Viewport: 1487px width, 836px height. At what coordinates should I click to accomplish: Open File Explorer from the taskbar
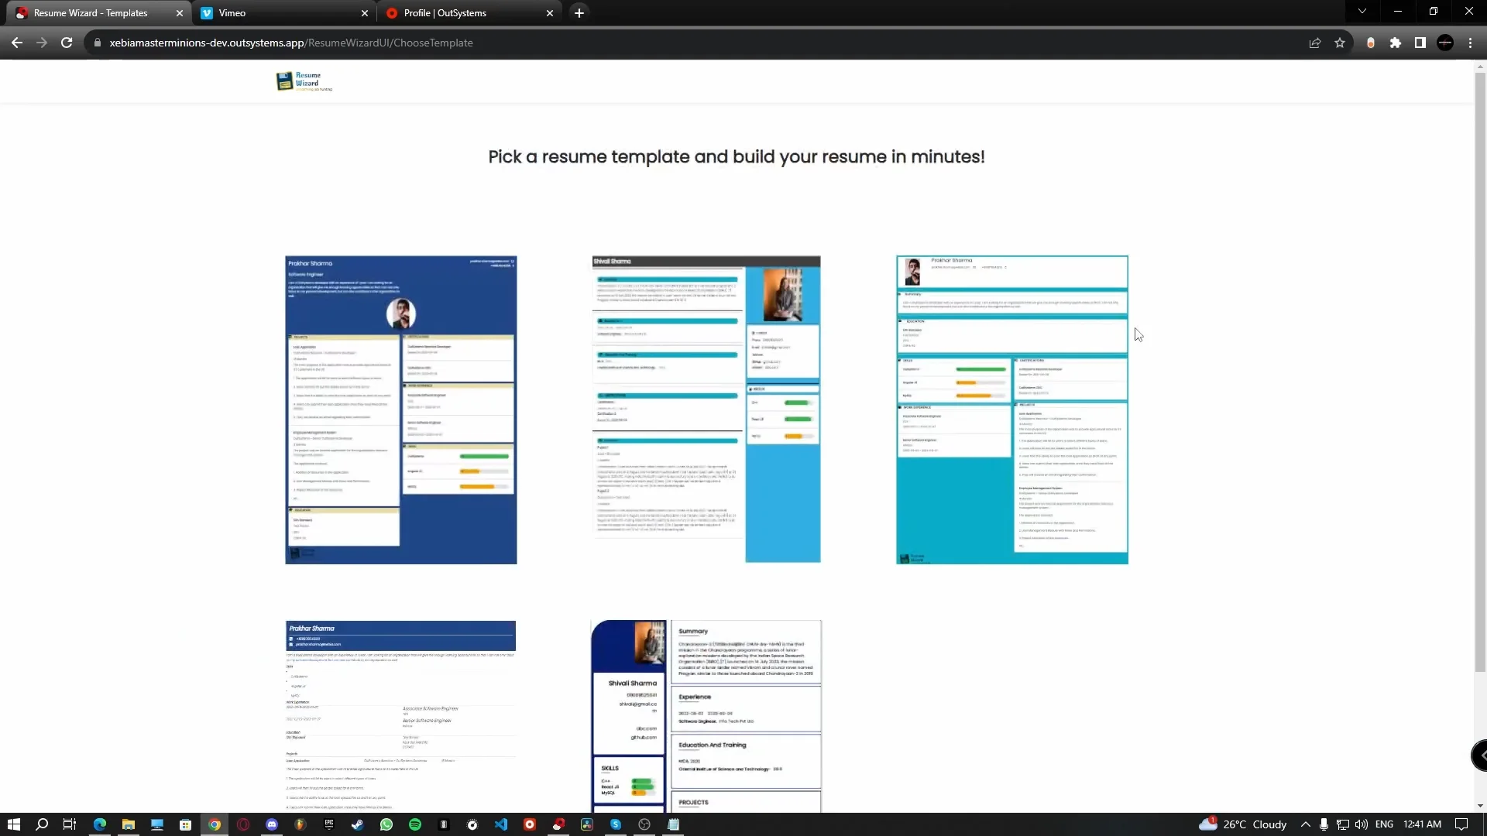coord(129,824)
